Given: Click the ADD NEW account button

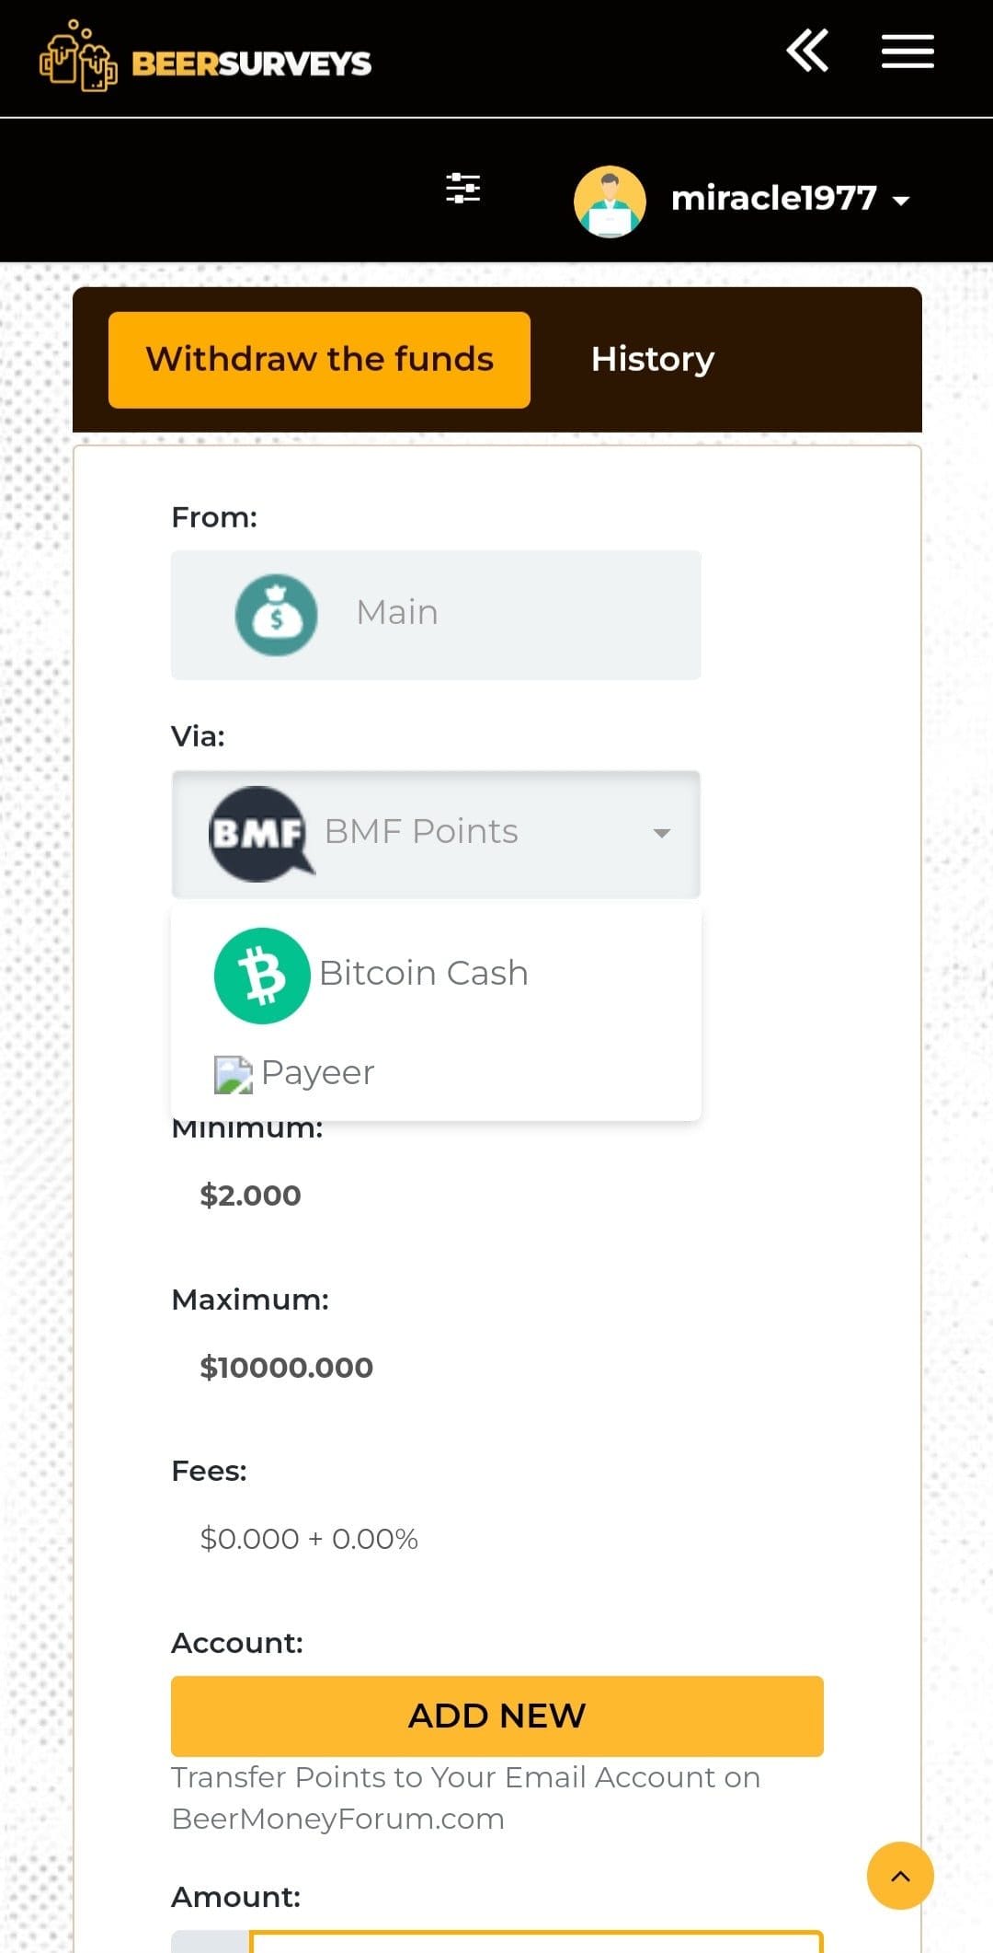Looking at the screenshot, I should tap(496, 1716).
